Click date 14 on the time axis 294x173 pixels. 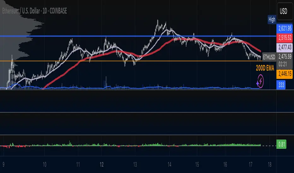point(169,165)
